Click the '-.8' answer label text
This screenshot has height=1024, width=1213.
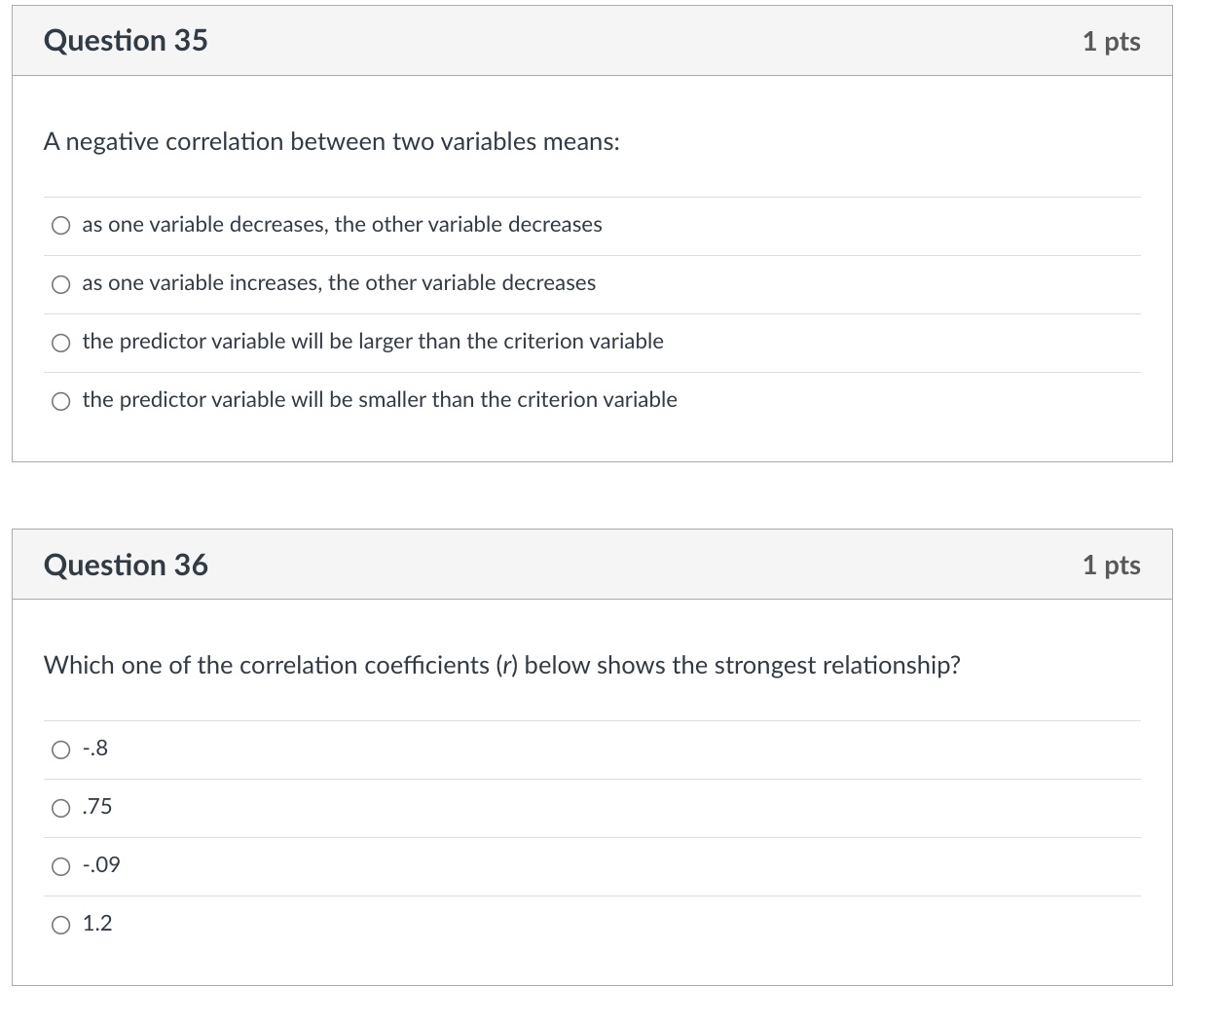click(x=95, y=749)
